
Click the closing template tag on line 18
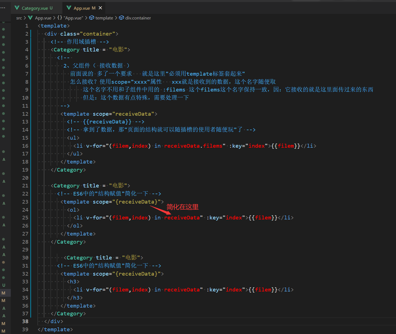point(78,162)
